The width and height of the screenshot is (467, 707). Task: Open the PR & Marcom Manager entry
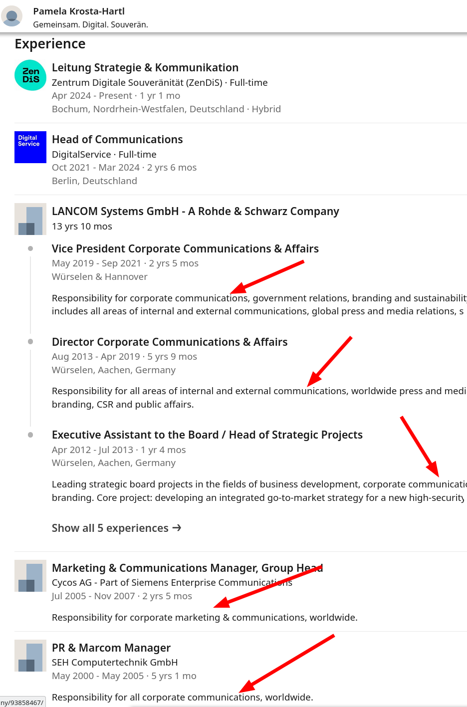coord(111,648)
